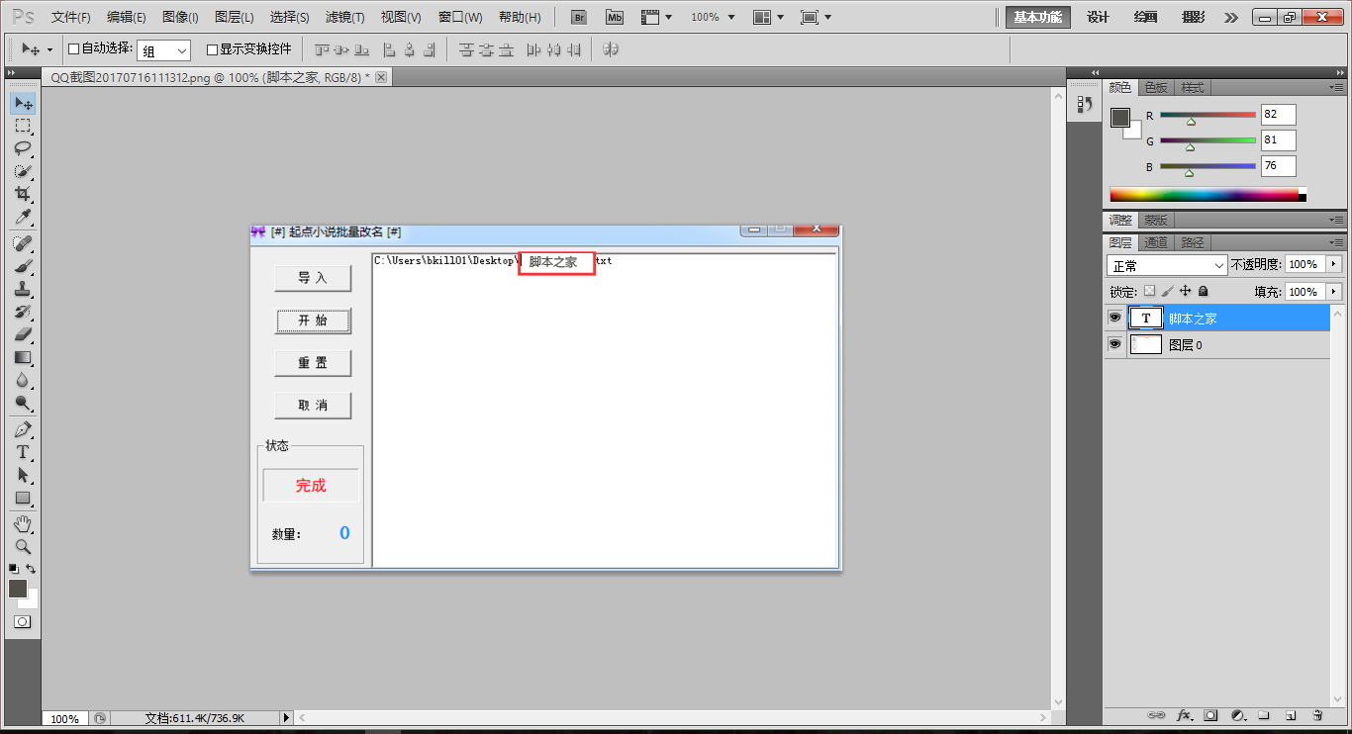Viewport: 1352px width, 734px height.
Task: Open the auto-select 组 dropdown
Action: click(x=163, y=50)
